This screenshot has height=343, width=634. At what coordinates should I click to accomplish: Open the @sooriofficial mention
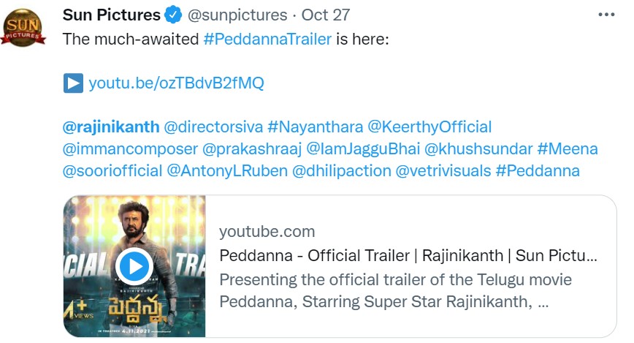coord(112,171)
